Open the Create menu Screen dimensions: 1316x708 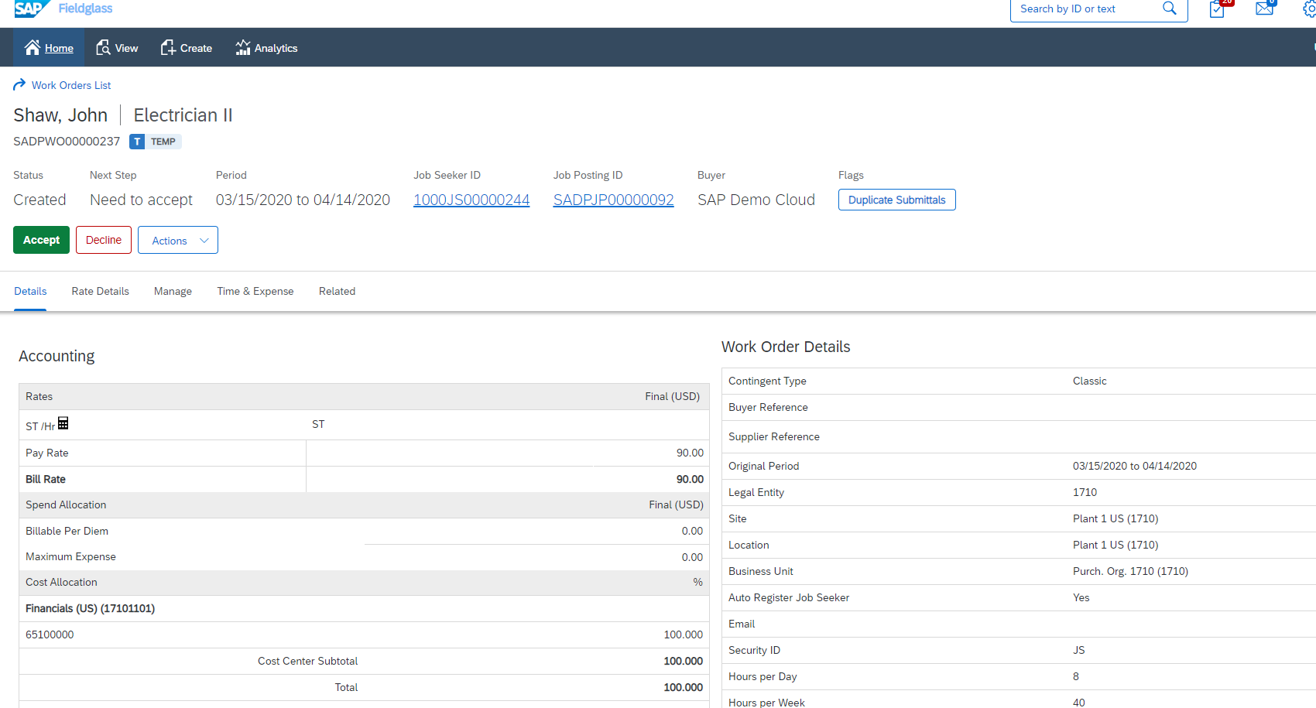pos(186,48)
